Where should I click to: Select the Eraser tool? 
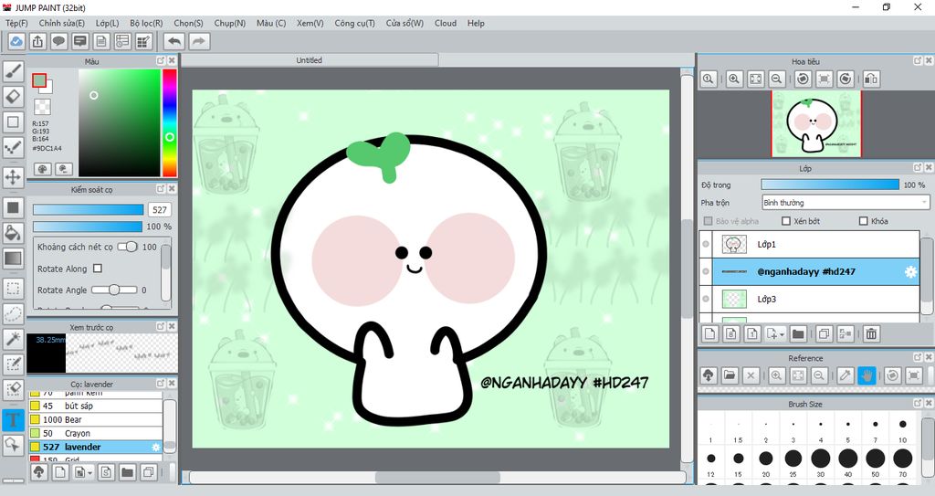(x=13, y=96)
